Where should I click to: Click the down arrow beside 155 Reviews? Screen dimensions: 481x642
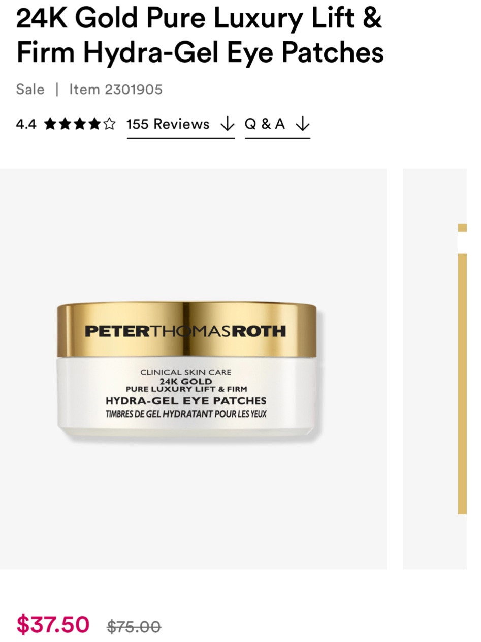pyautogui.click(x=227, y=124)
